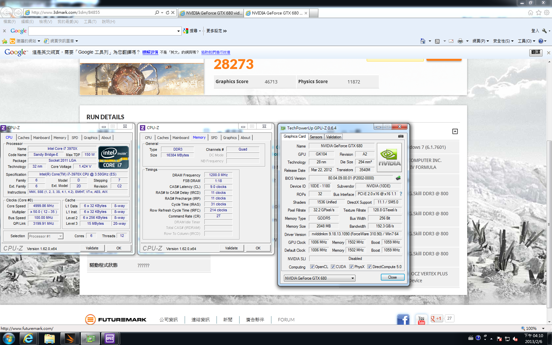Click OK button in memory CPU-Z window

(258, 248)
